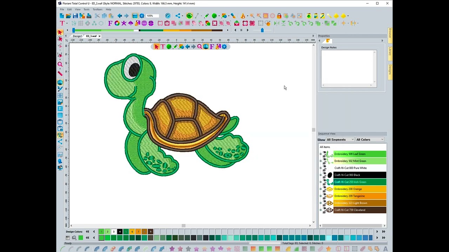The image size is (449, 252).
Task: Open settings gear in main toolbar
Action: (x=142, y=16)
